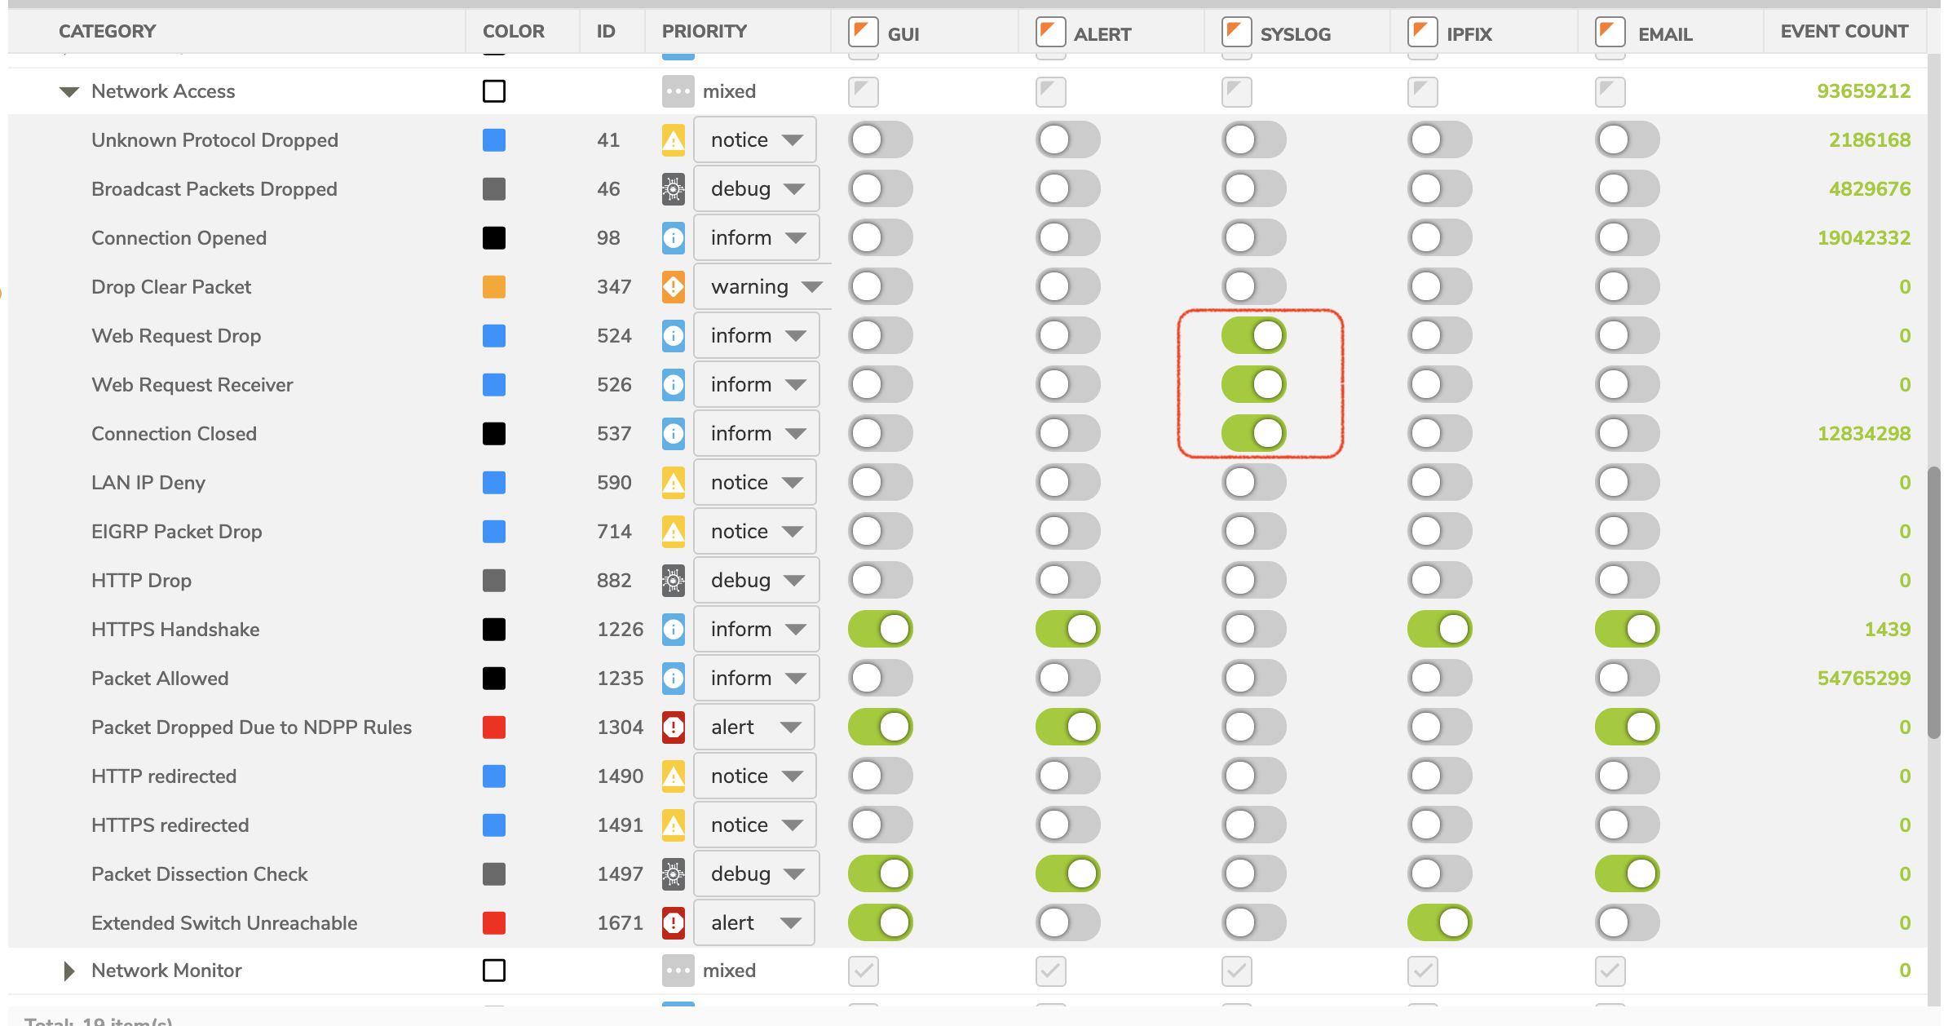Click the mixed priority icon for Network Monitor

click(678, 971)
